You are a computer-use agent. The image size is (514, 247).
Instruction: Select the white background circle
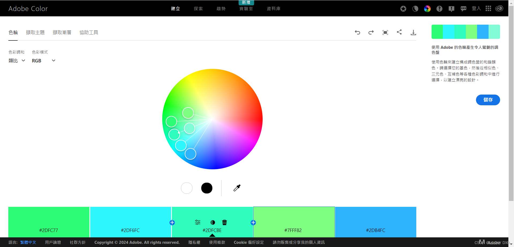[187, 188]
